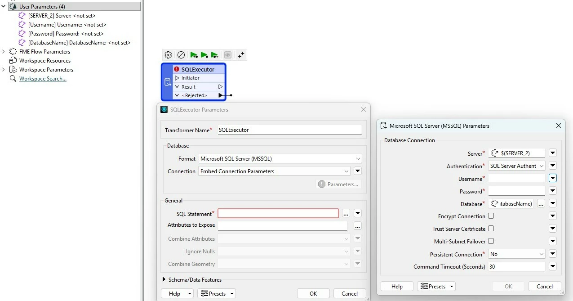Click the DatabaseName user parameter icon
573x301 pixels.
click(22, 42)
